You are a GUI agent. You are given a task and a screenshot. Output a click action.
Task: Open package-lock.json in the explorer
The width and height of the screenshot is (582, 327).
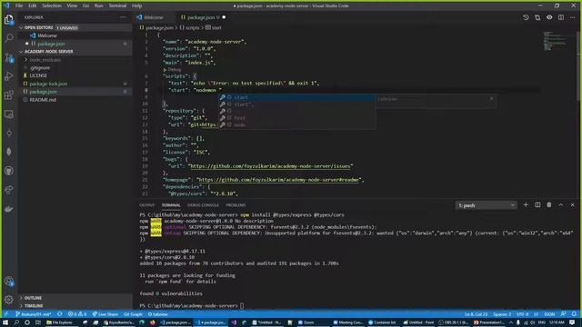(48, 84)
